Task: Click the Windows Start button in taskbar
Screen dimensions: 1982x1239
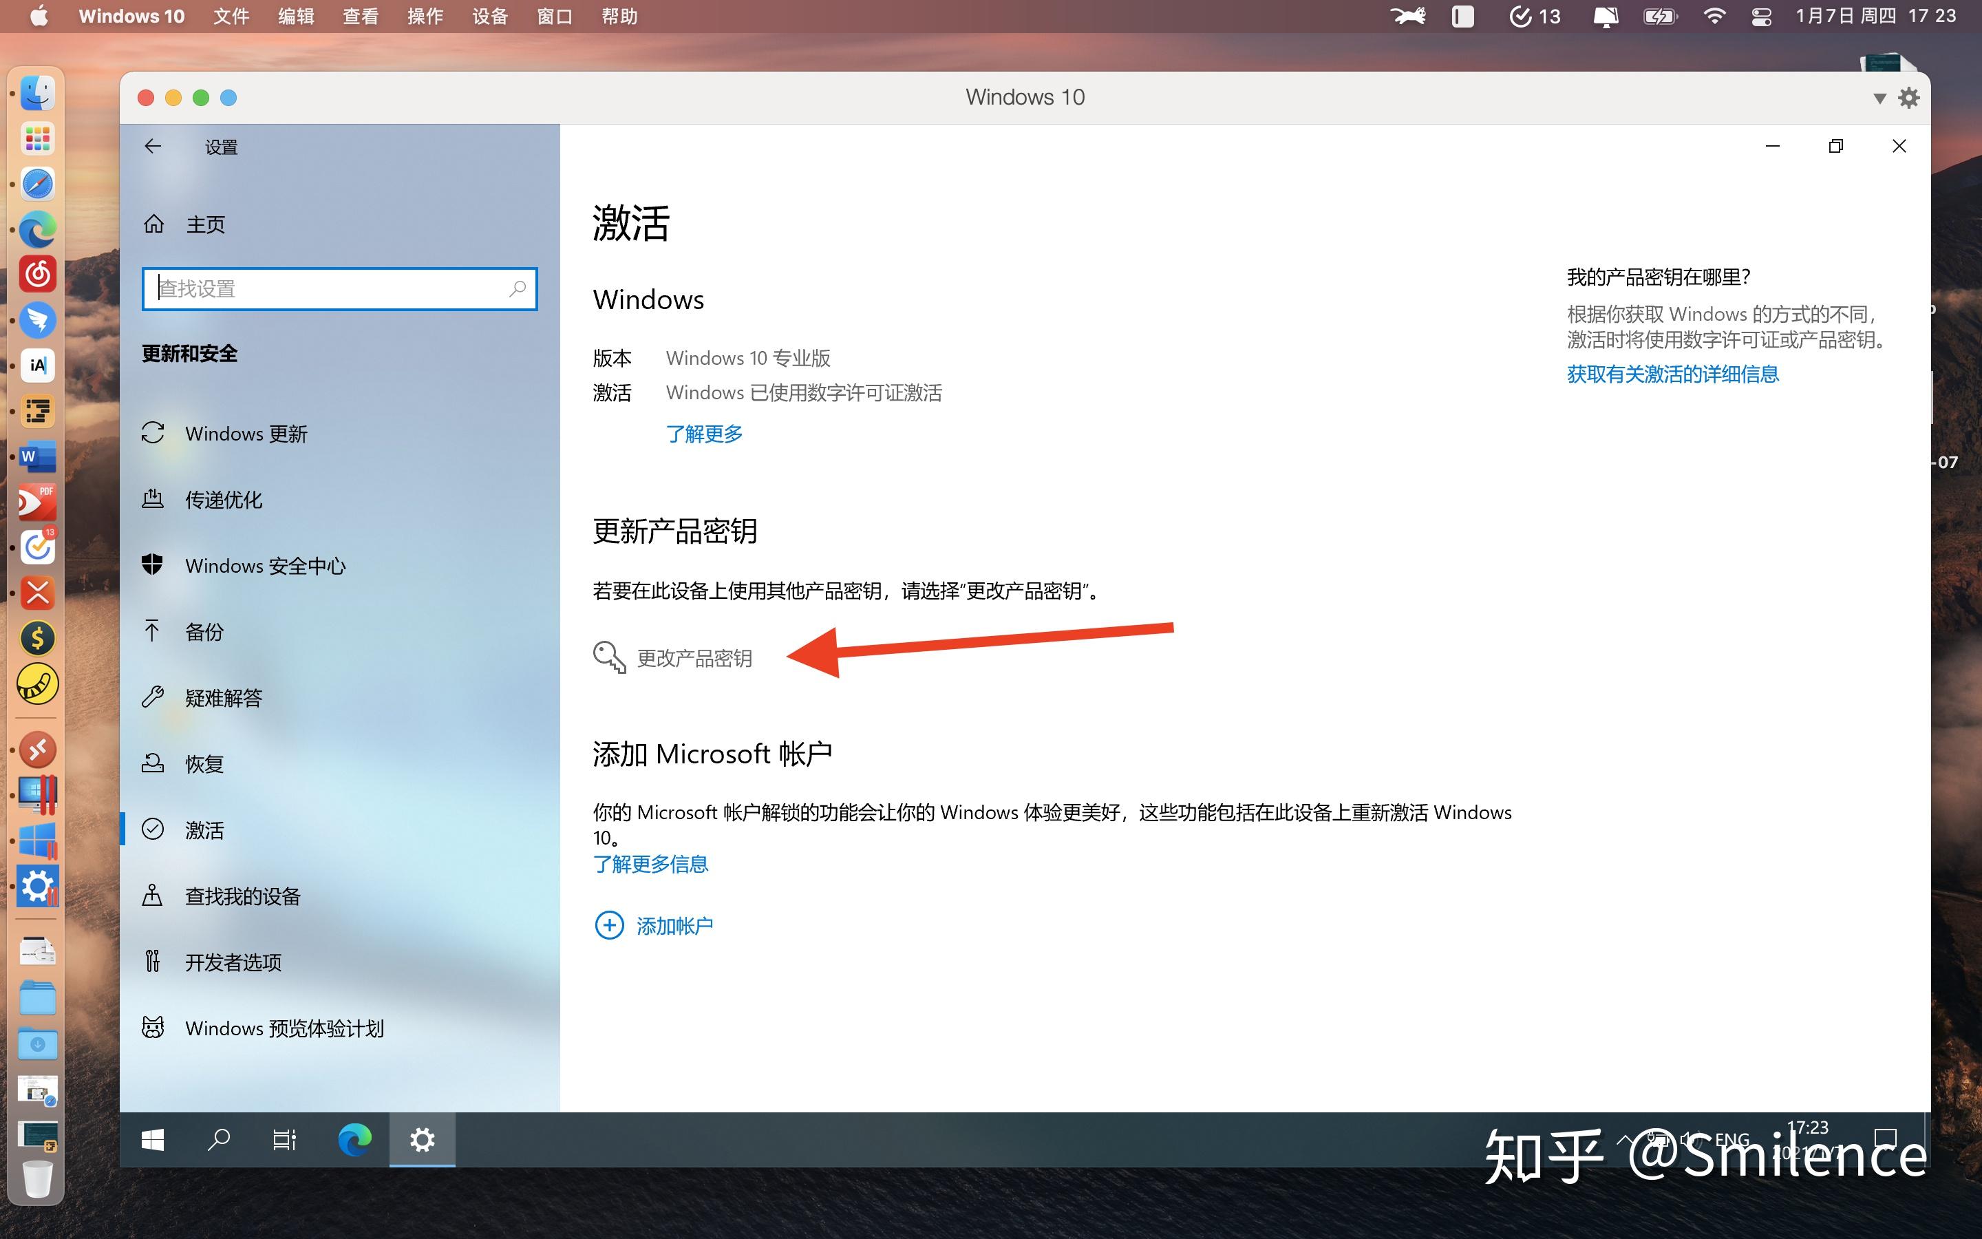Action: click(x=152, y=1139)
